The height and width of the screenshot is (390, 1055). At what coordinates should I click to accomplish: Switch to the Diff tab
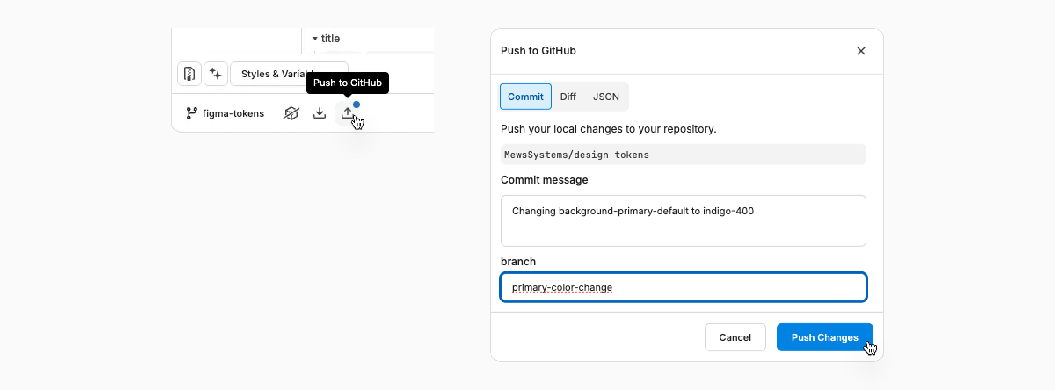568,97
